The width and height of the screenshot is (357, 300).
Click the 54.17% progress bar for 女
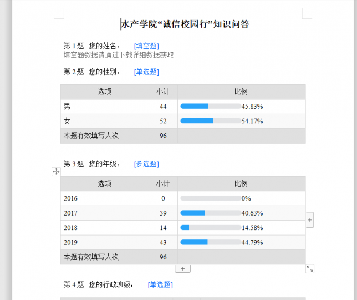coord(211,121)
